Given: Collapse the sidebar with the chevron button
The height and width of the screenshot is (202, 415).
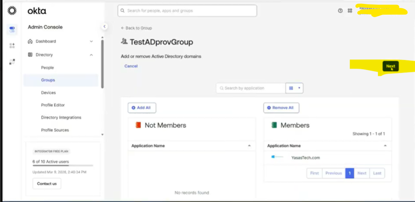Looking at the screenshot, I should point(105,26).
